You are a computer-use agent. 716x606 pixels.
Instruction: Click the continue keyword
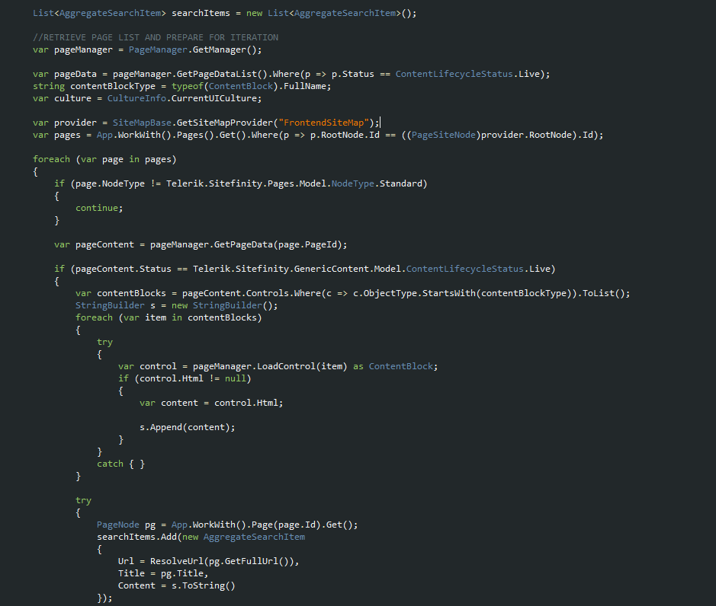tap(98, 208)
